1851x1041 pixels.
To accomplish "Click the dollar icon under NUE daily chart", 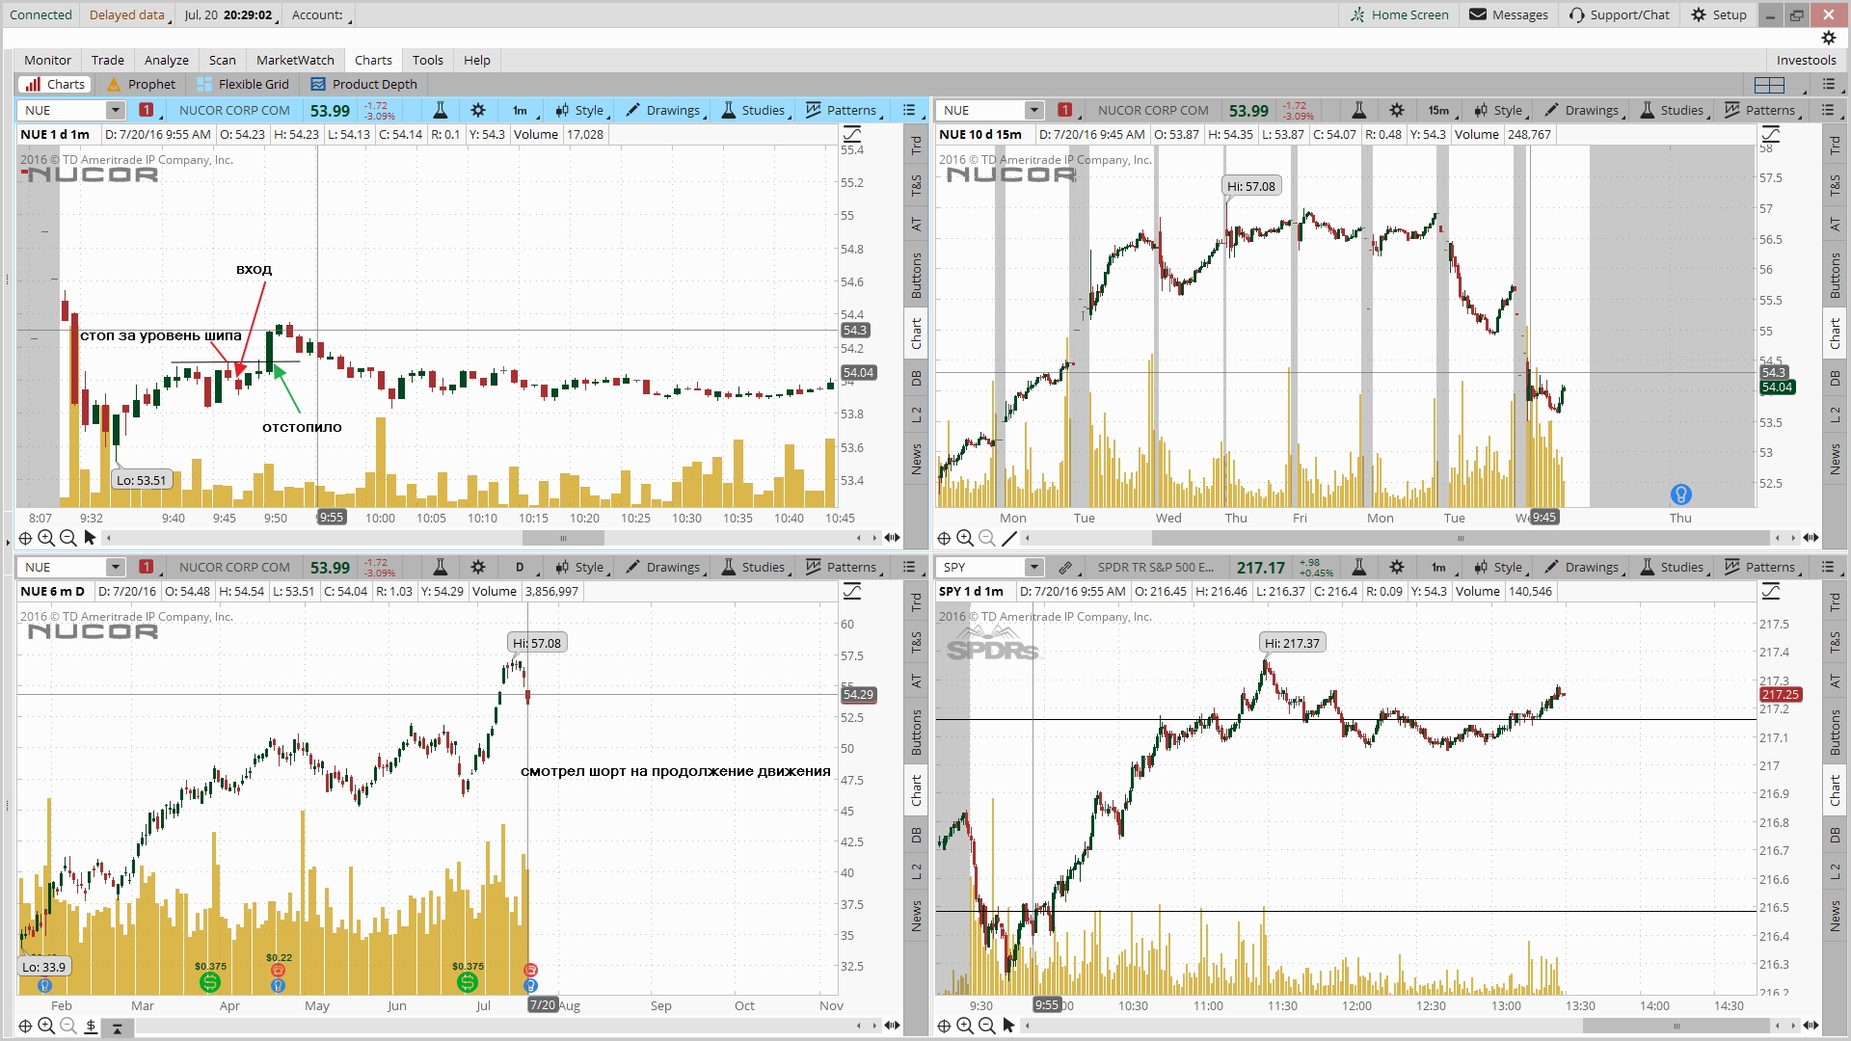I will tap(91, 1026).
